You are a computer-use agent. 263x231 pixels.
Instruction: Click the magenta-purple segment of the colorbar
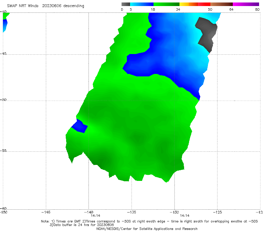point(246,4)
